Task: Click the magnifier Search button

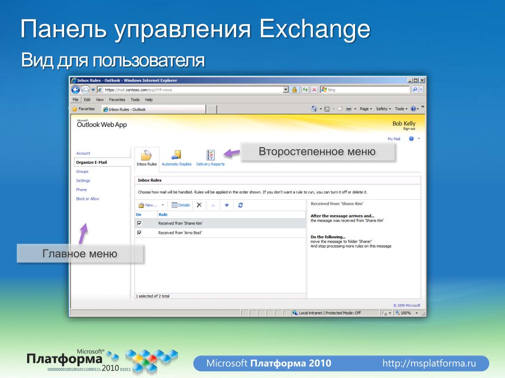Action: pyautogui.click(x=415, y=90)
